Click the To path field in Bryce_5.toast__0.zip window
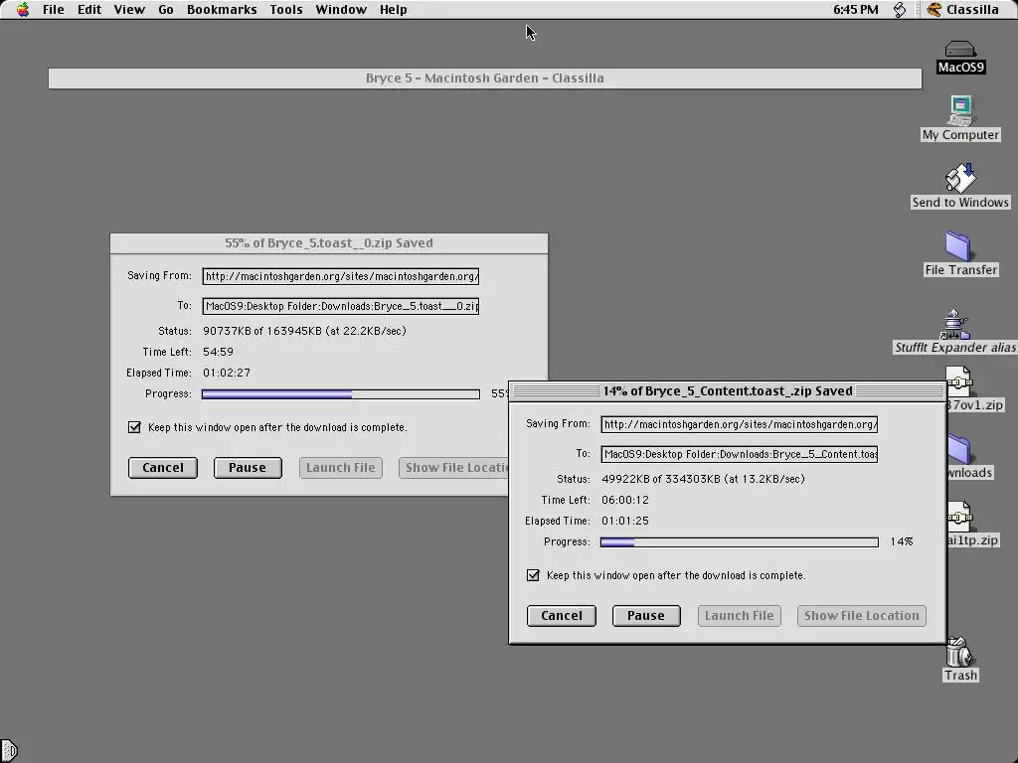This screenshot has width=1018, height=763. coord(341,306)
